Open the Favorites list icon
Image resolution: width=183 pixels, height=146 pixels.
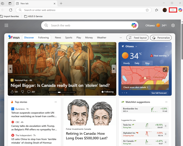[x=157, y=10]
